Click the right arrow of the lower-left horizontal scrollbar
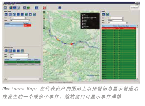The width and height of the screenshot is (145, 106). click(40, 79)
